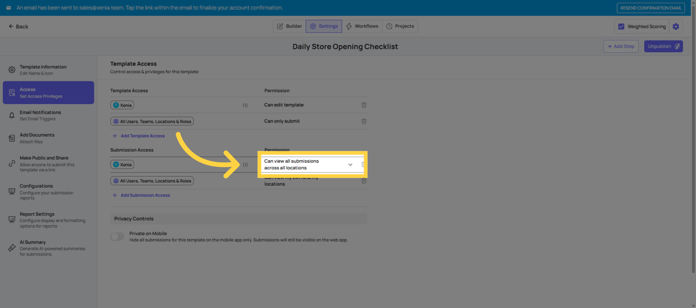Open Make Public and Share section
The width and height of the screenshot is (696, 308).
[x=49, y=164]
